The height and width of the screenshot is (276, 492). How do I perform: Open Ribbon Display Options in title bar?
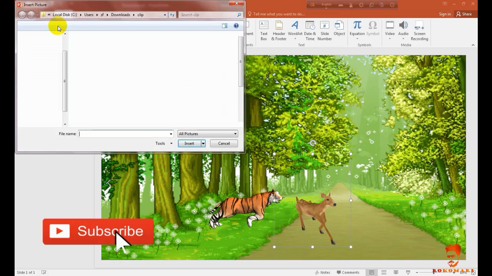pos(445,4)
